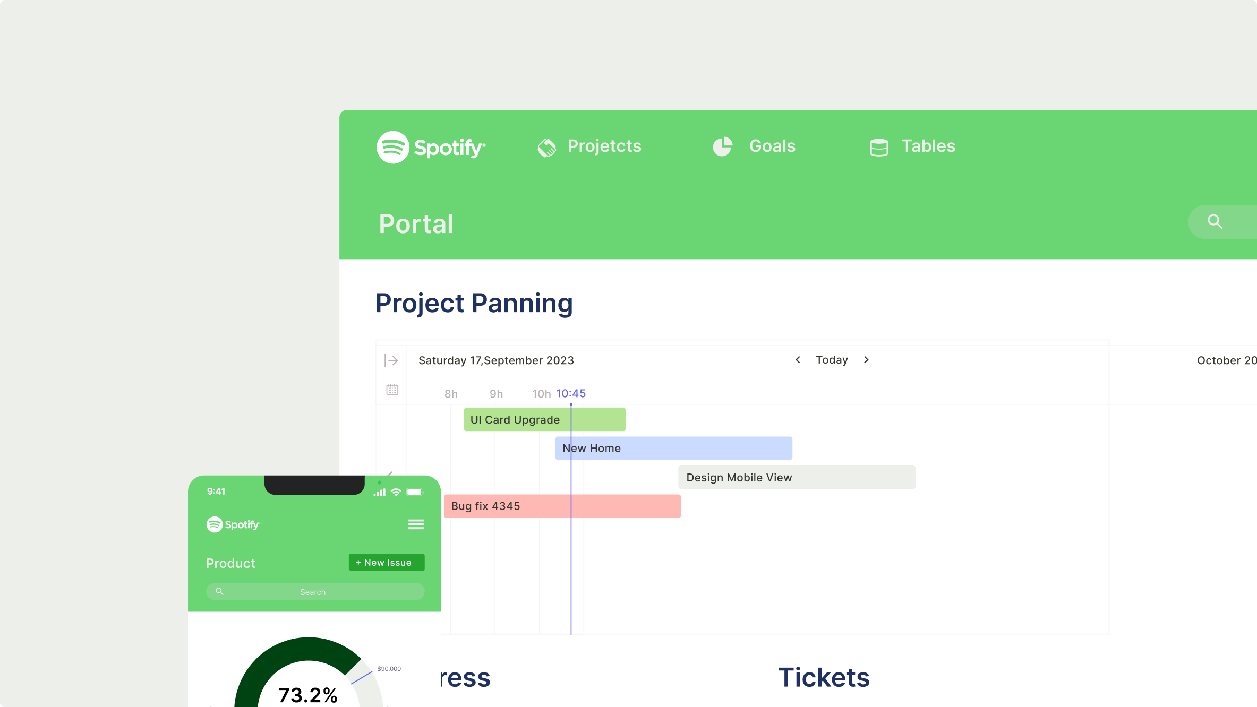Open the Goals menu item
Viewport: 1257px width, 707px height.
pos(772,146)
